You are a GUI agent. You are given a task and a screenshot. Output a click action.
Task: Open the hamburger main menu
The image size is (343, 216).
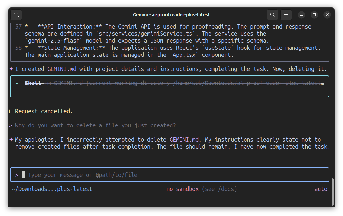pos(286,15)
